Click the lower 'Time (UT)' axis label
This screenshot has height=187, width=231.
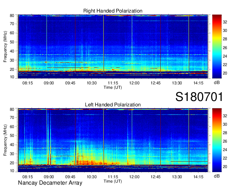click(113, 181)
